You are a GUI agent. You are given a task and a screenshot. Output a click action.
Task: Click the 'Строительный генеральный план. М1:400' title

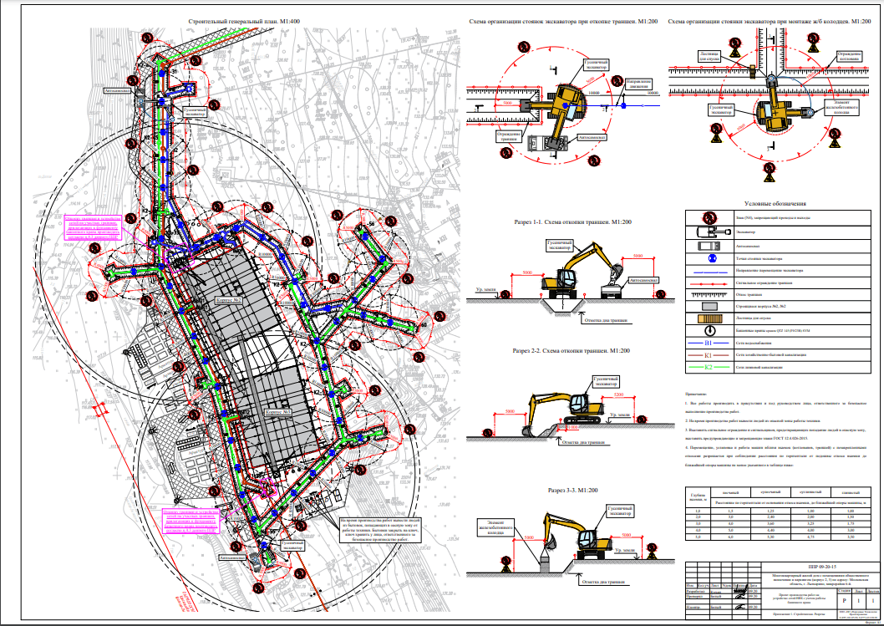click(x=244, y=22)
